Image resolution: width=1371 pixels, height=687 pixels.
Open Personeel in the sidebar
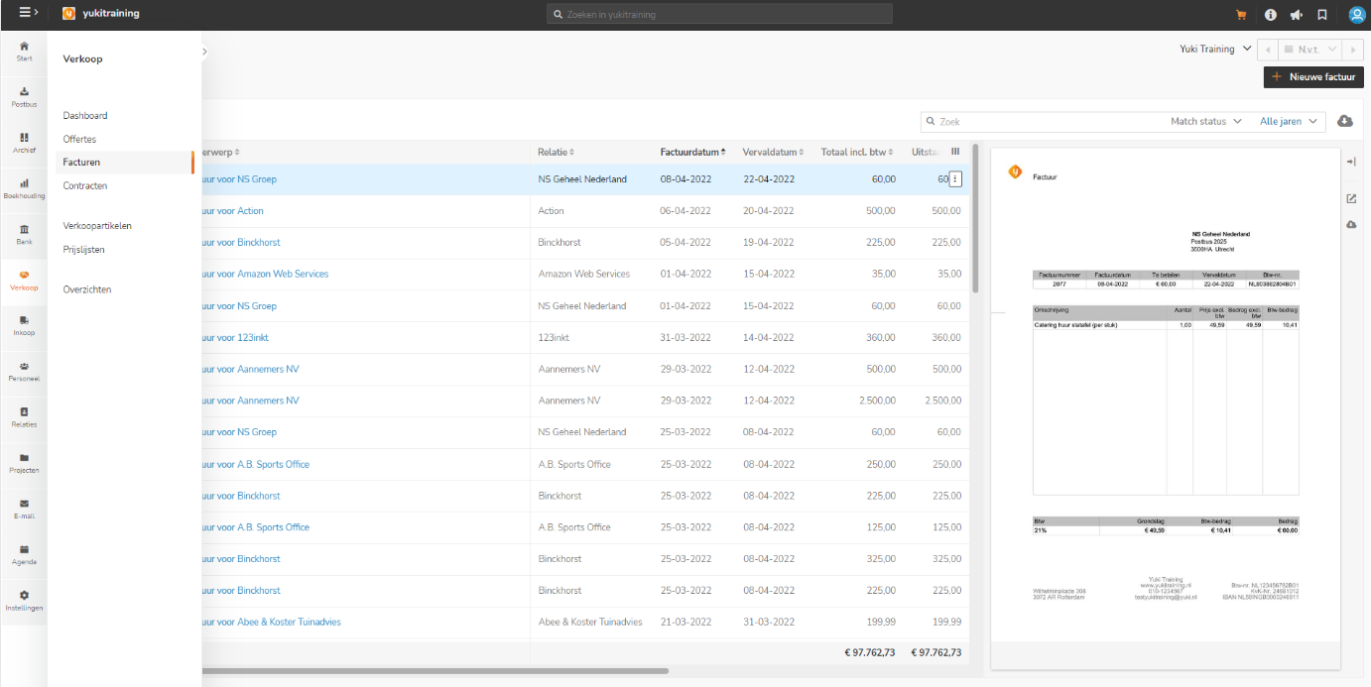[x=24, y=372]
